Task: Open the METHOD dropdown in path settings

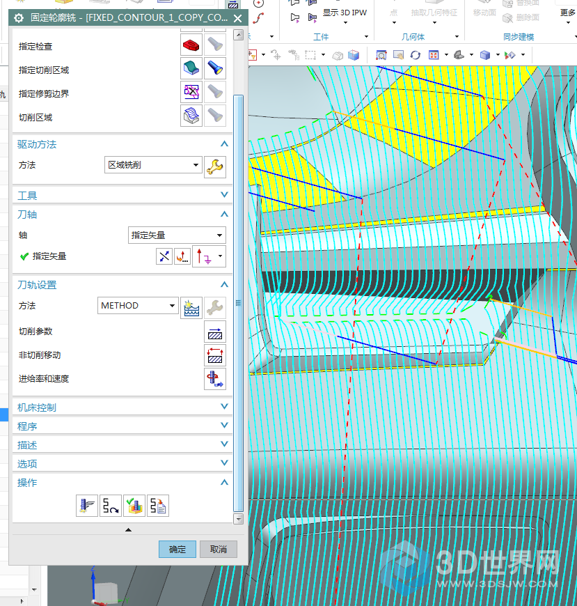Action: 139,306
